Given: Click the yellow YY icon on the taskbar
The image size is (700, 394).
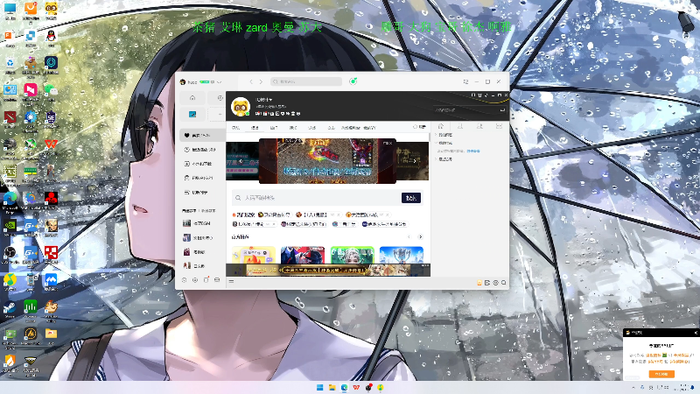Looking at the screenshot, I should [x=381, y=387].
